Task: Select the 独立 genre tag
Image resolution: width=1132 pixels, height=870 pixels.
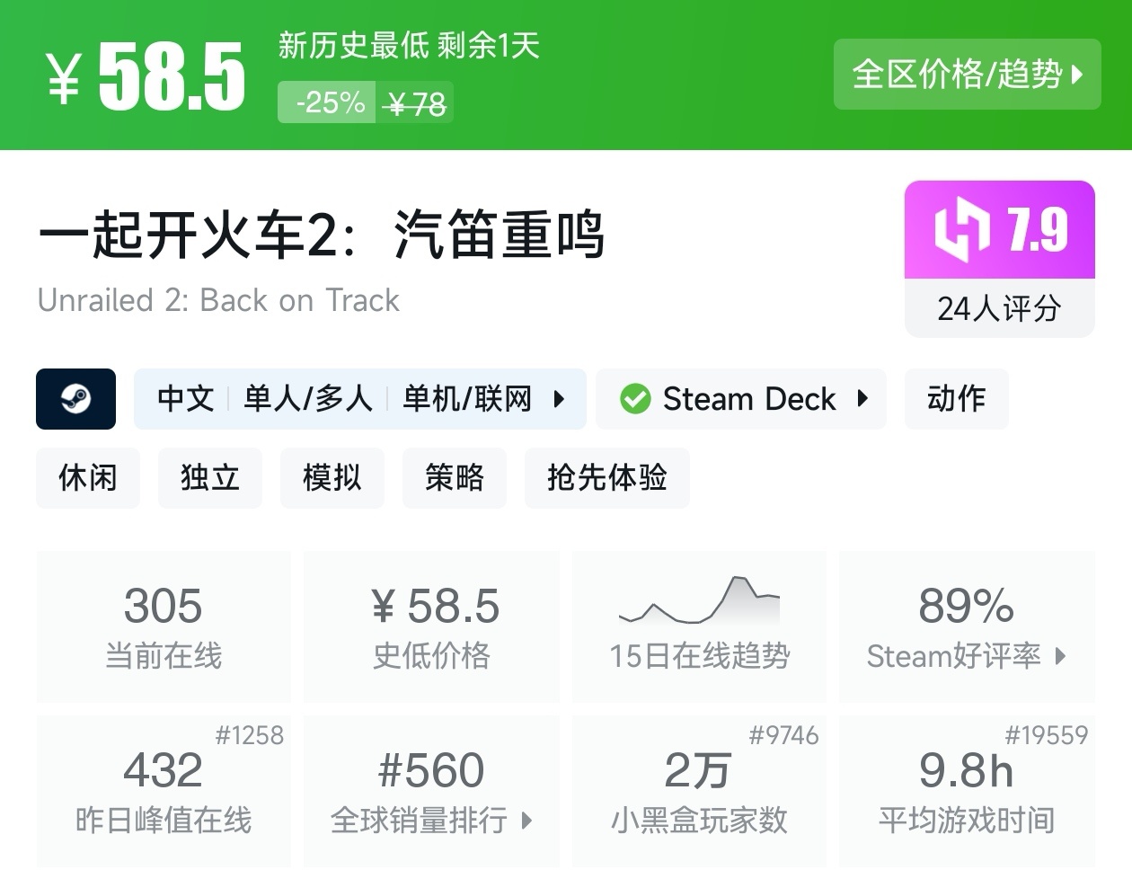Action: pyautogui.click(x=210, y=478)
